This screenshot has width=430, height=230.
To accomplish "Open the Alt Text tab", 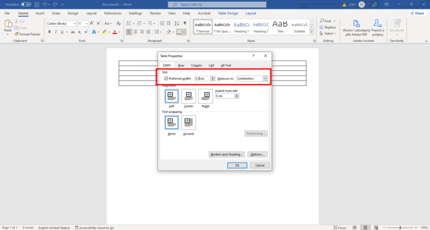I will pos(226,65).
